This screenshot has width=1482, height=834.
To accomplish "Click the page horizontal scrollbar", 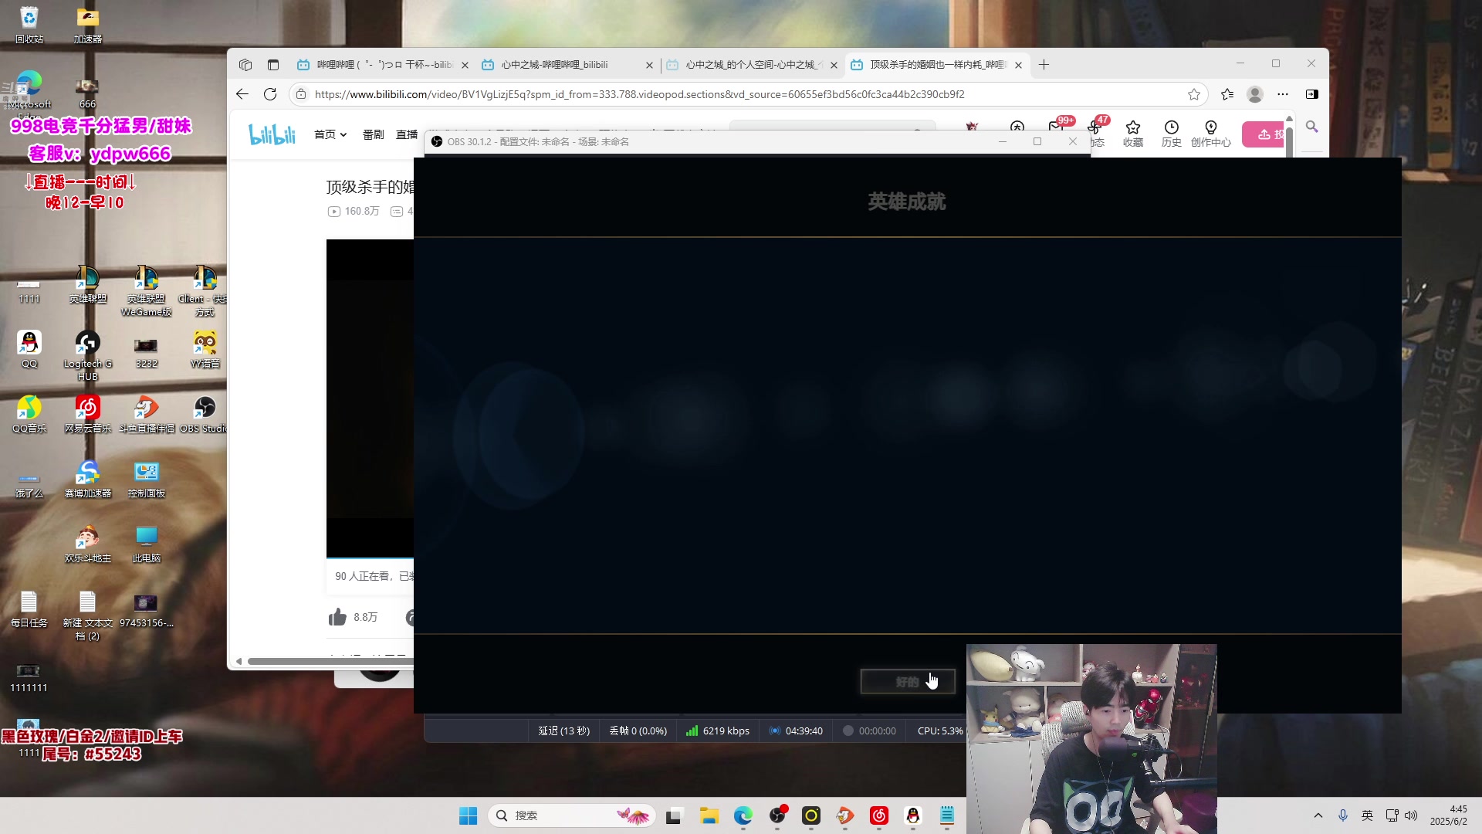I will click(330, 661).
